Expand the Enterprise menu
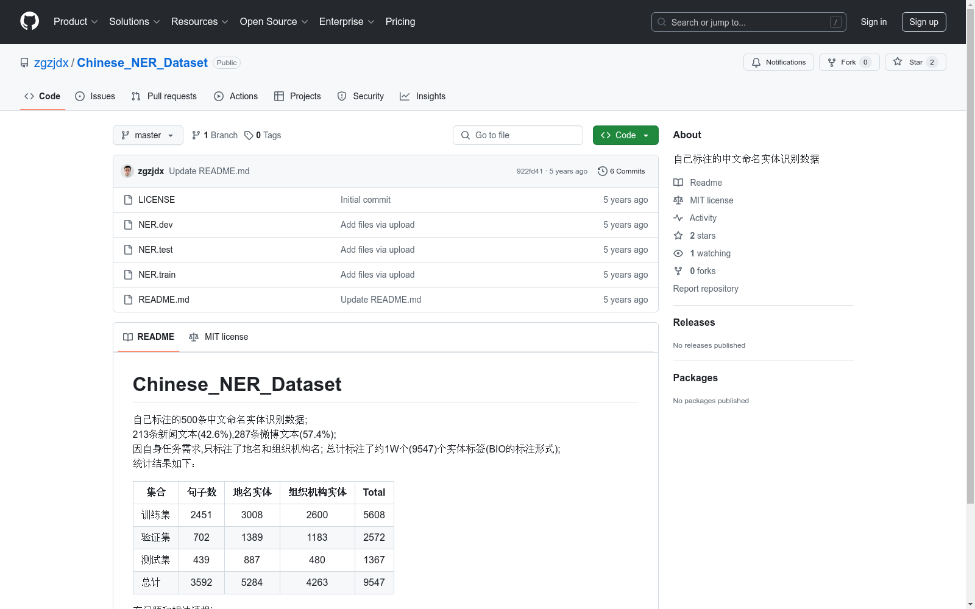Screen dimensions: 975x609 click(347, 22)
